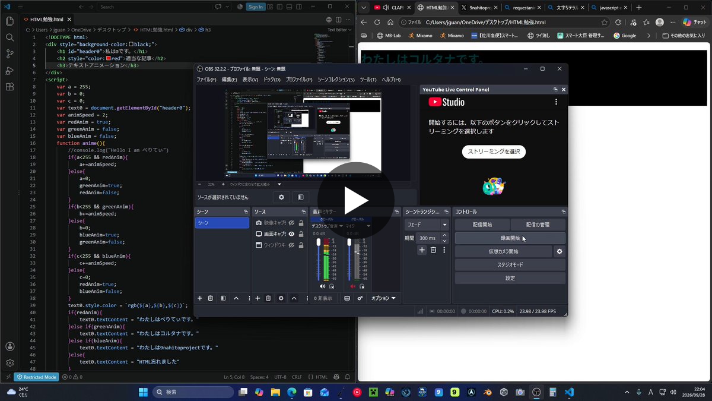Click 配信開始 button in OBS controls
This screenshot has height=401, width=712.
[482, 225]
